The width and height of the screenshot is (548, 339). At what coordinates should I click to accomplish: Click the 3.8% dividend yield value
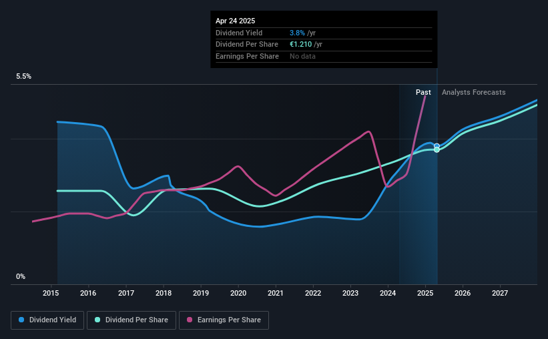click(297, 33)
